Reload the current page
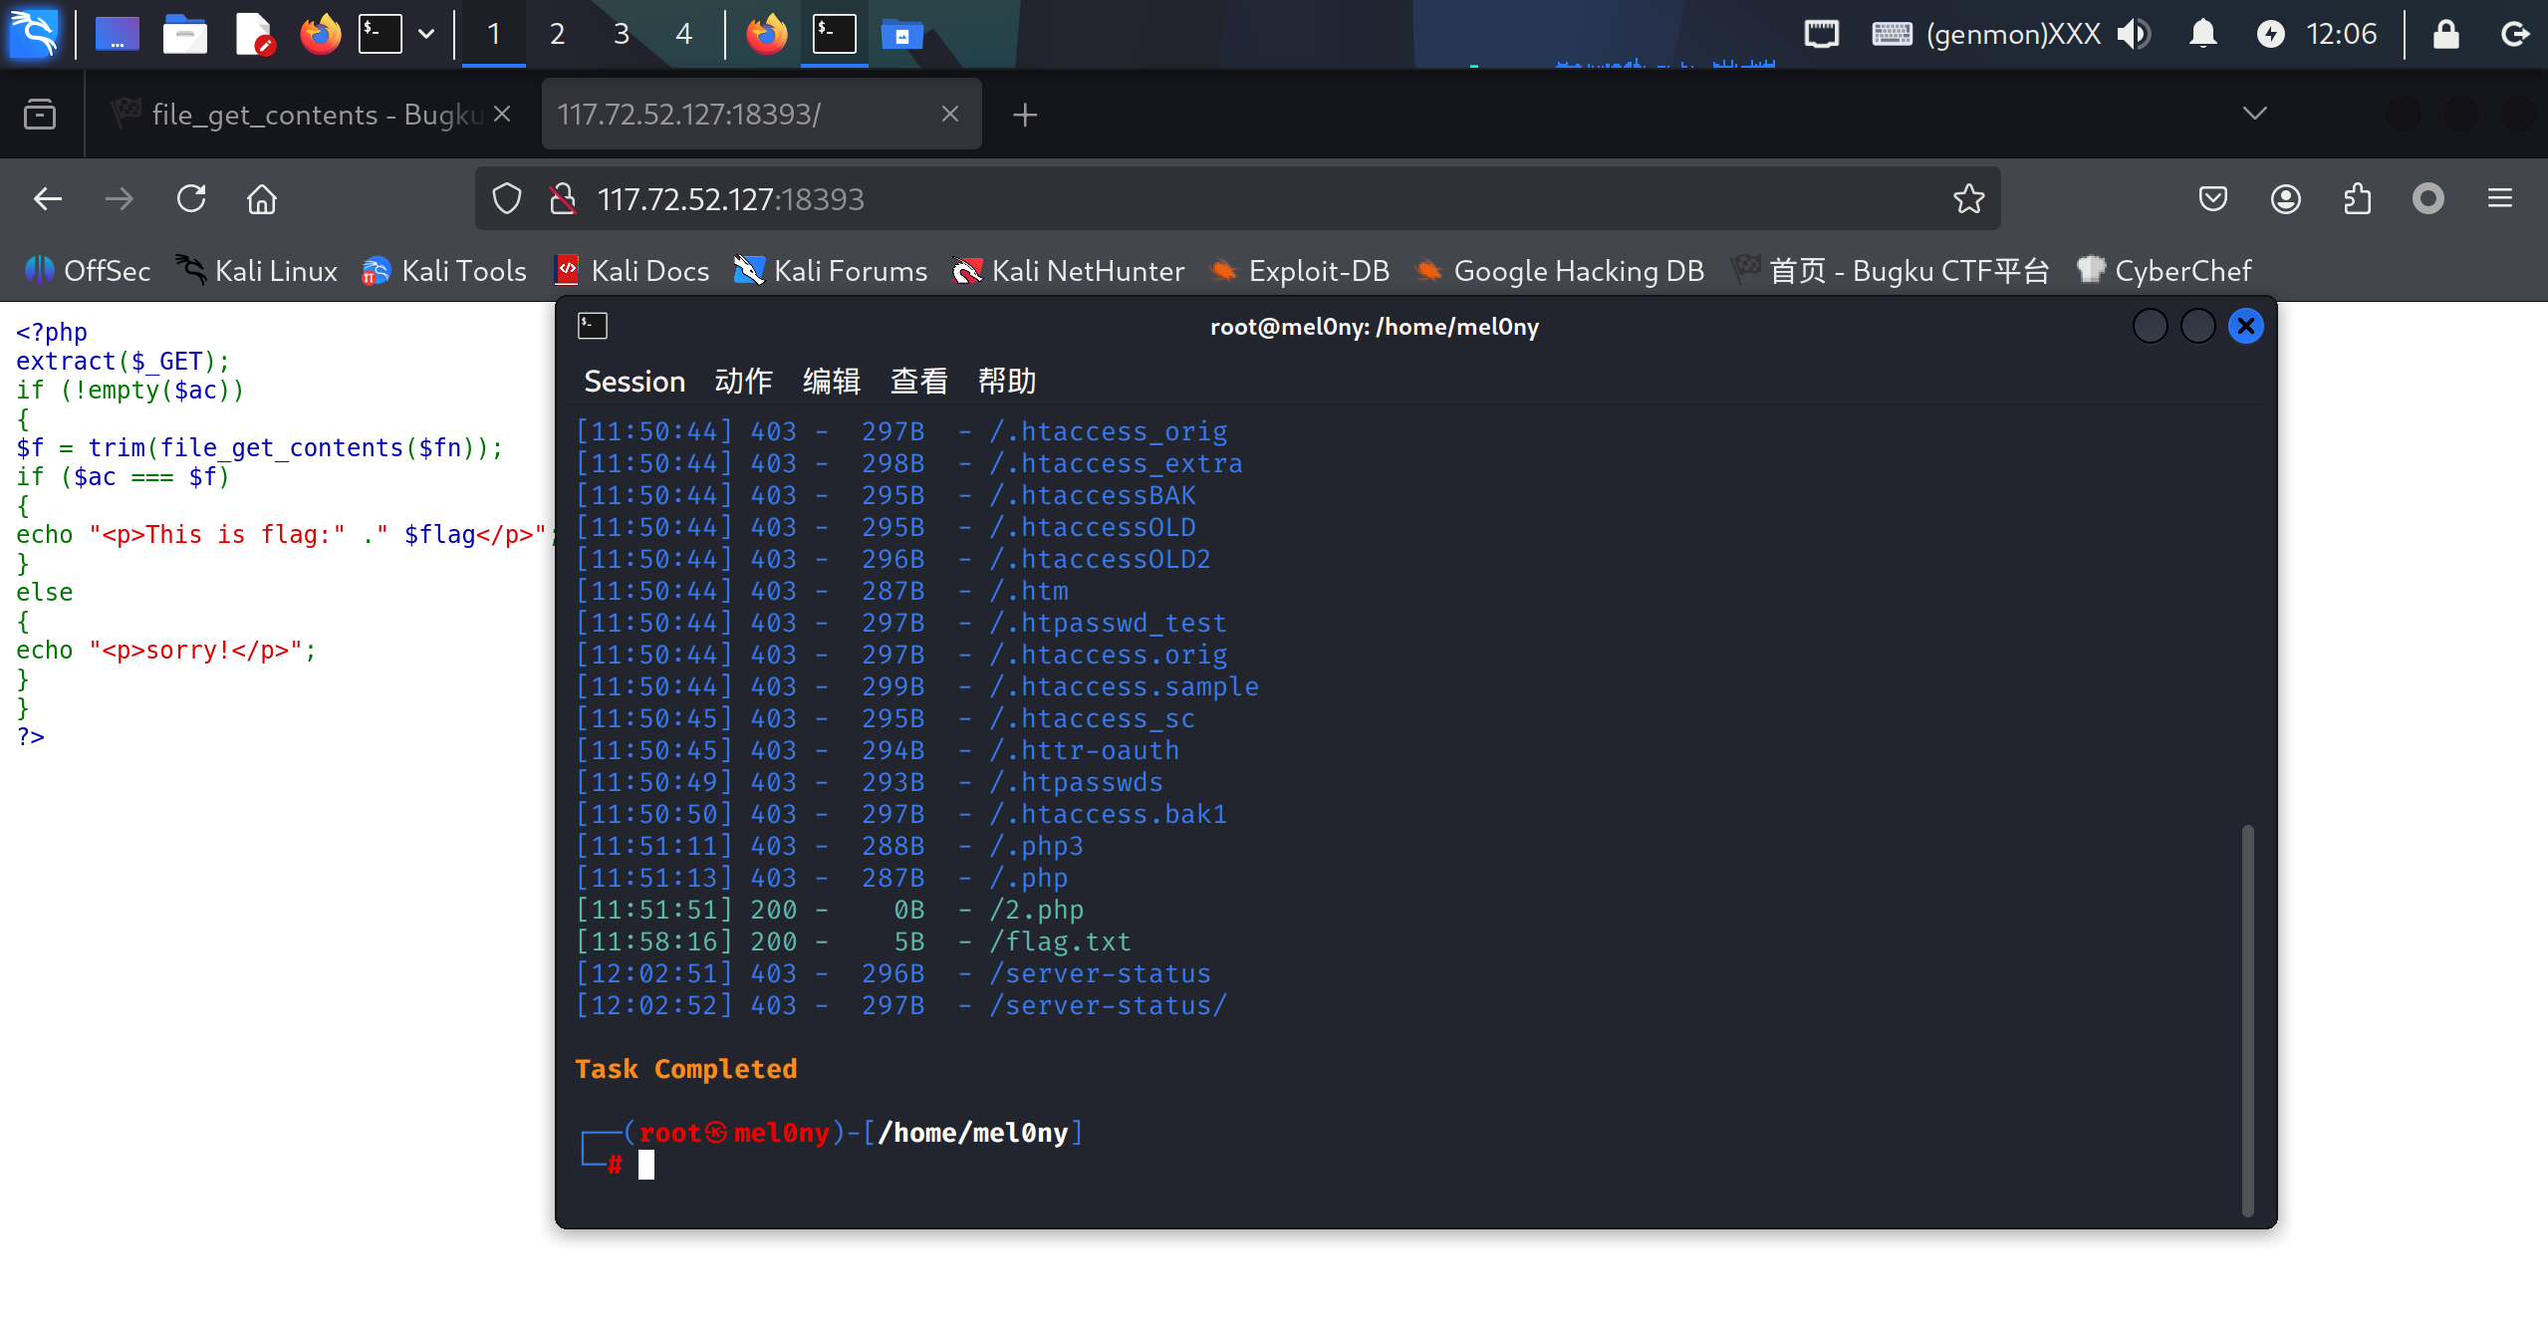 pos(191,198)
